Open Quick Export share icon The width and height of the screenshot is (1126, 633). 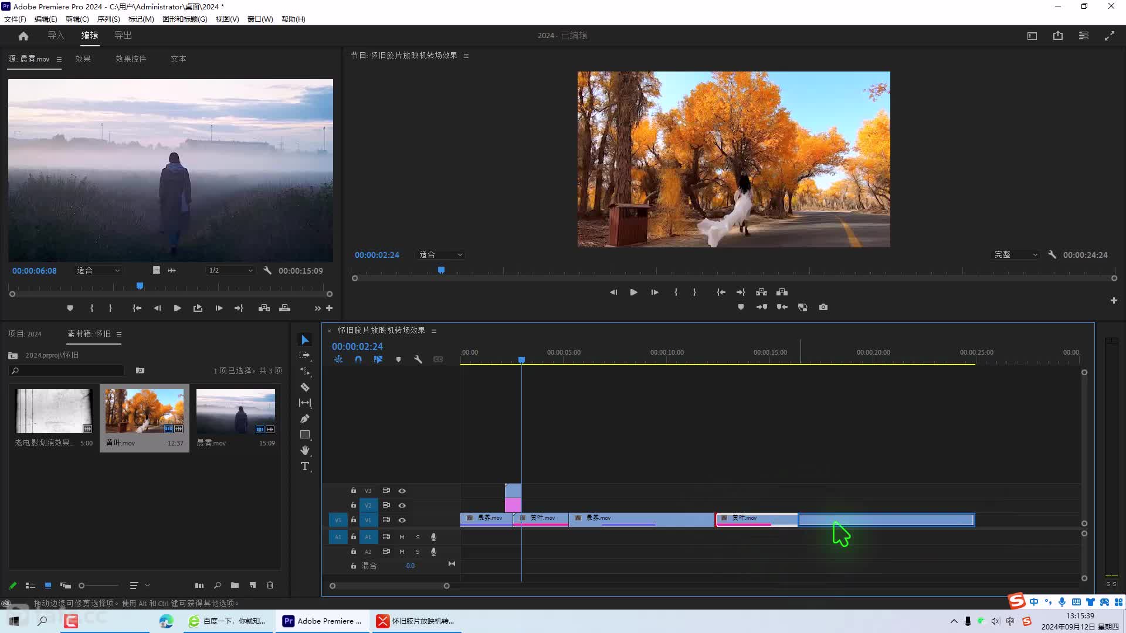[x=1058, y=36]
